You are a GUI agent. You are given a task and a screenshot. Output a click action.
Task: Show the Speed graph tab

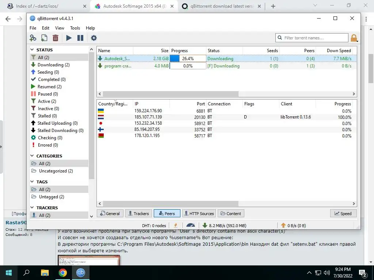coord(343,213)
